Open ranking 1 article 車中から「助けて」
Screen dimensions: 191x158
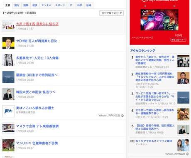[x=155, y=60]
